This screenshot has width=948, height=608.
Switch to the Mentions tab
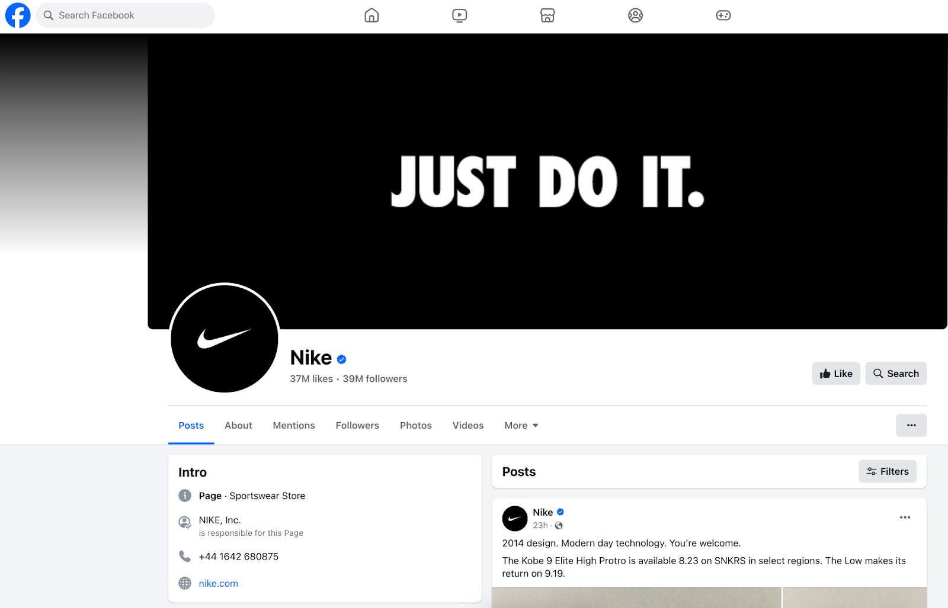(x=293, y=425)
